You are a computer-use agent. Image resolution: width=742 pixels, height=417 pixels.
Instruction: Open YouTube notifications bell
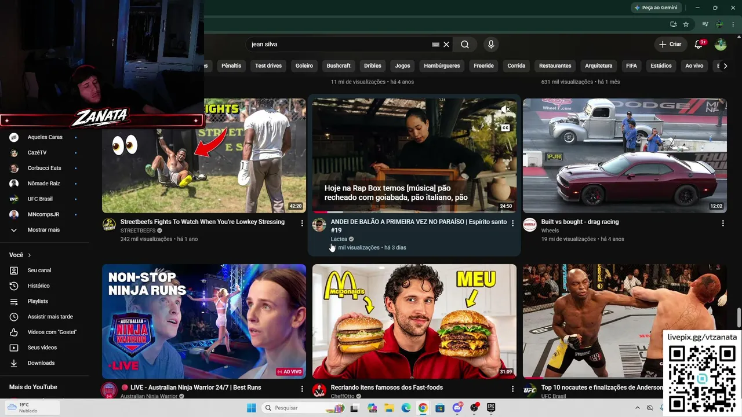click(x=699, y=45)
